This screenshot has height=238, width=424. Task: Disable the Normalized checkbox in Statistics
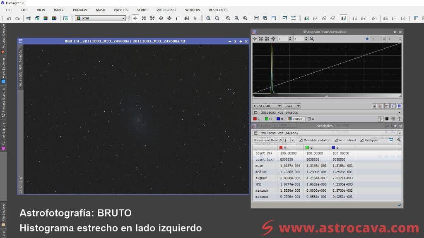point(335,140)
